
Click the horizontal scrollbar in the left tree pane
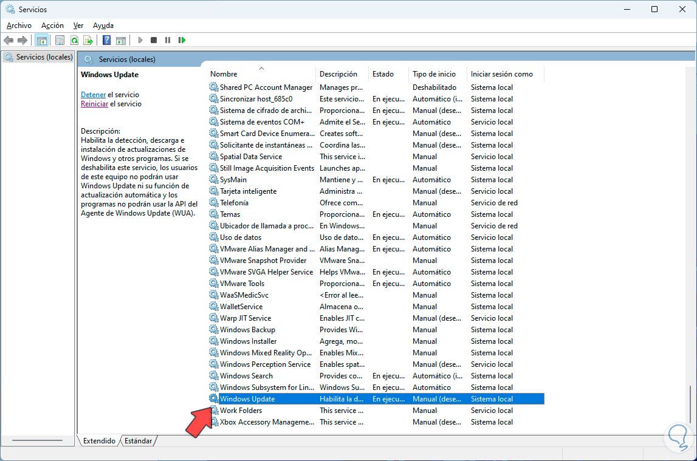coord(37,440)
